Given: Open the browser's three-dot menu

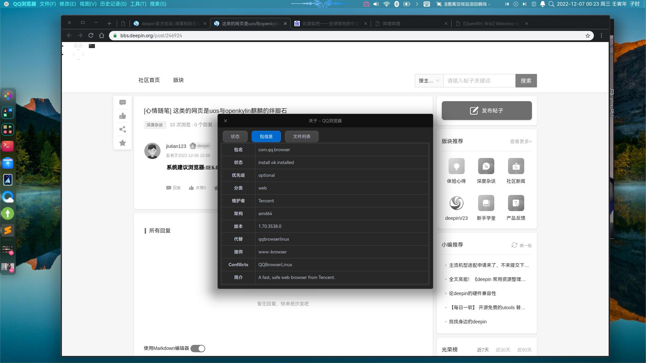Looking at the screenshot, I should tap(601, 35).
